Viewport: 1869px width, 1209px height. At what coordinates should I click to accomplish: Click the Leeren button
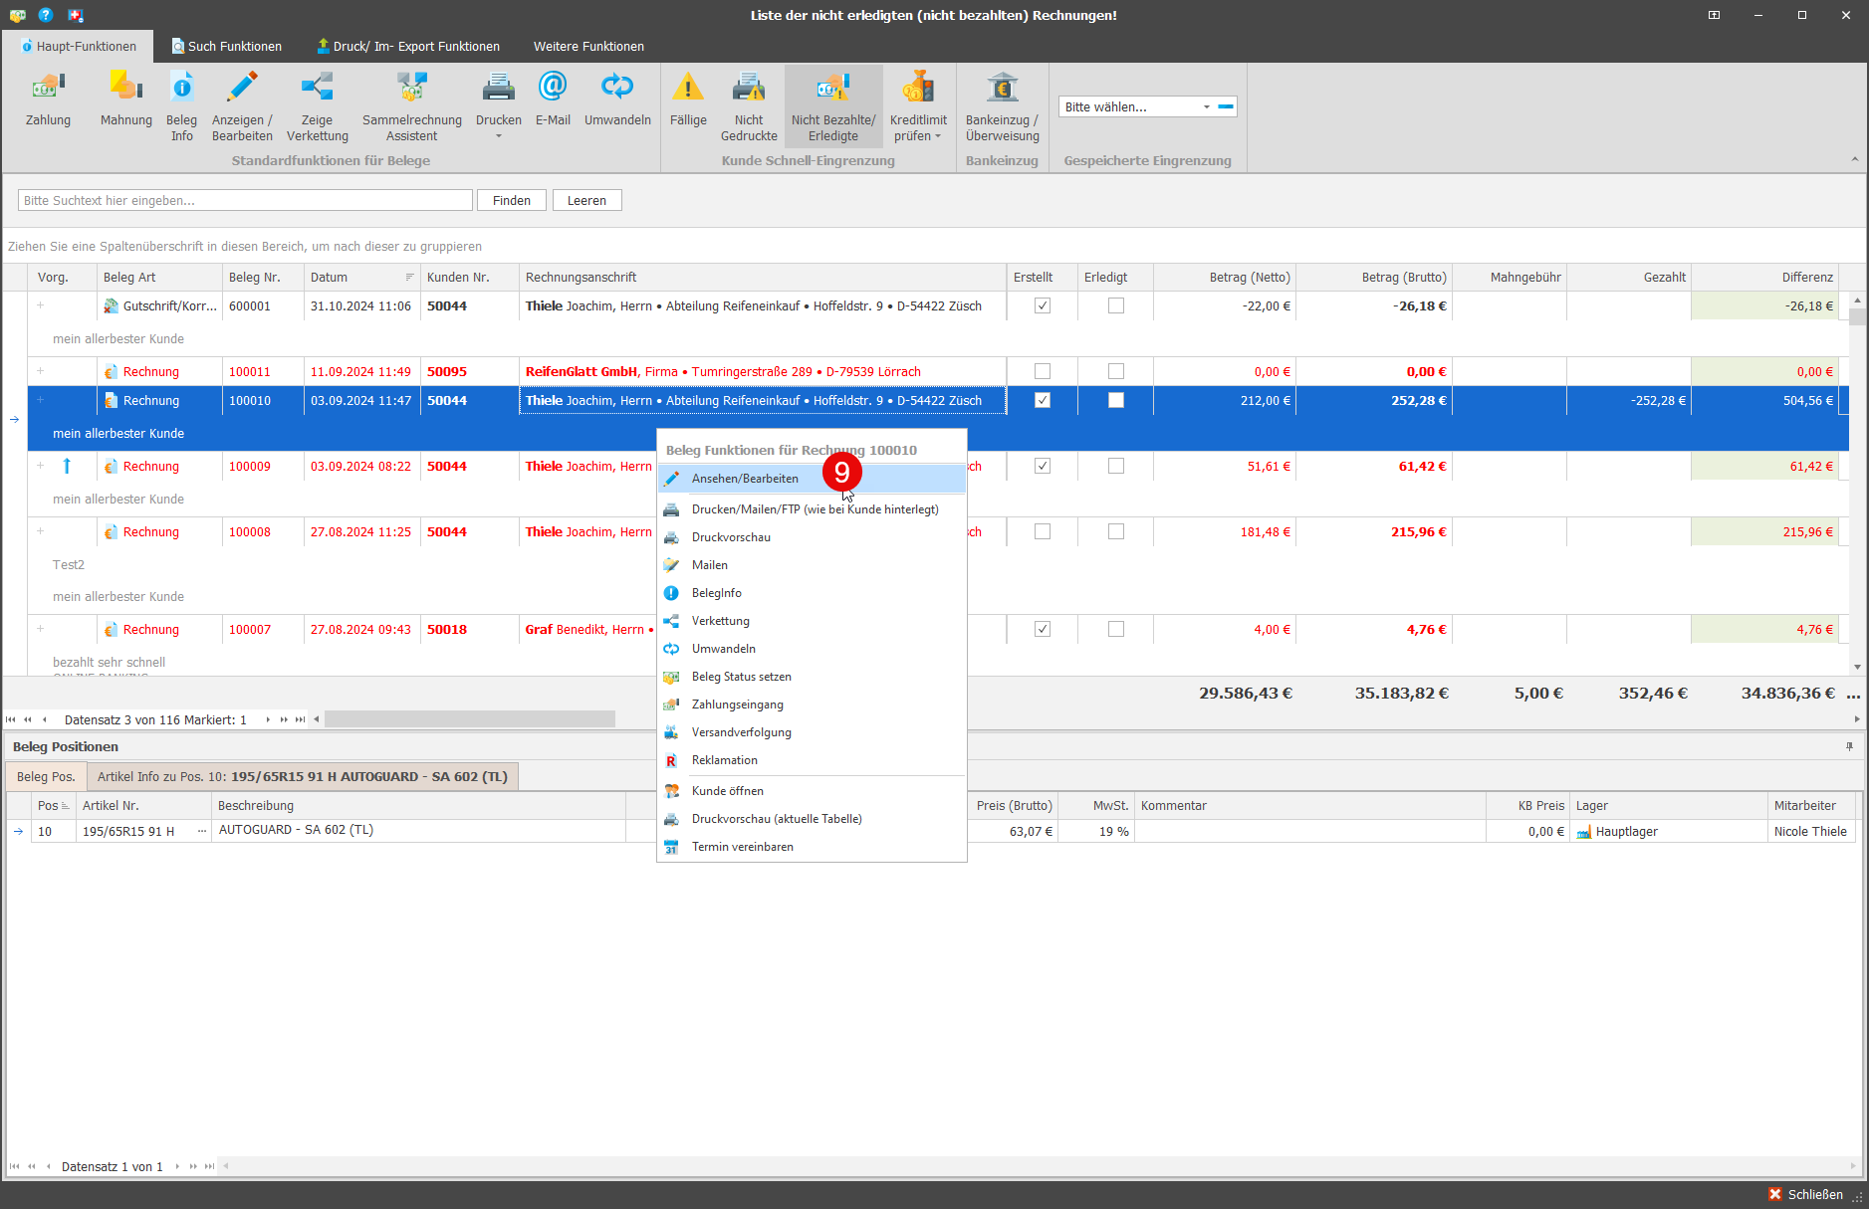point(587,201)
